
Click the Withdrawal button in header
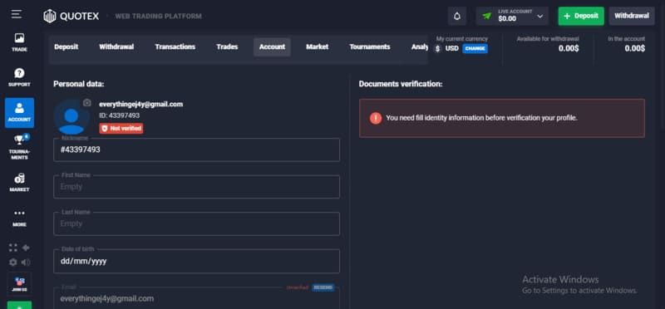(632, 16)
